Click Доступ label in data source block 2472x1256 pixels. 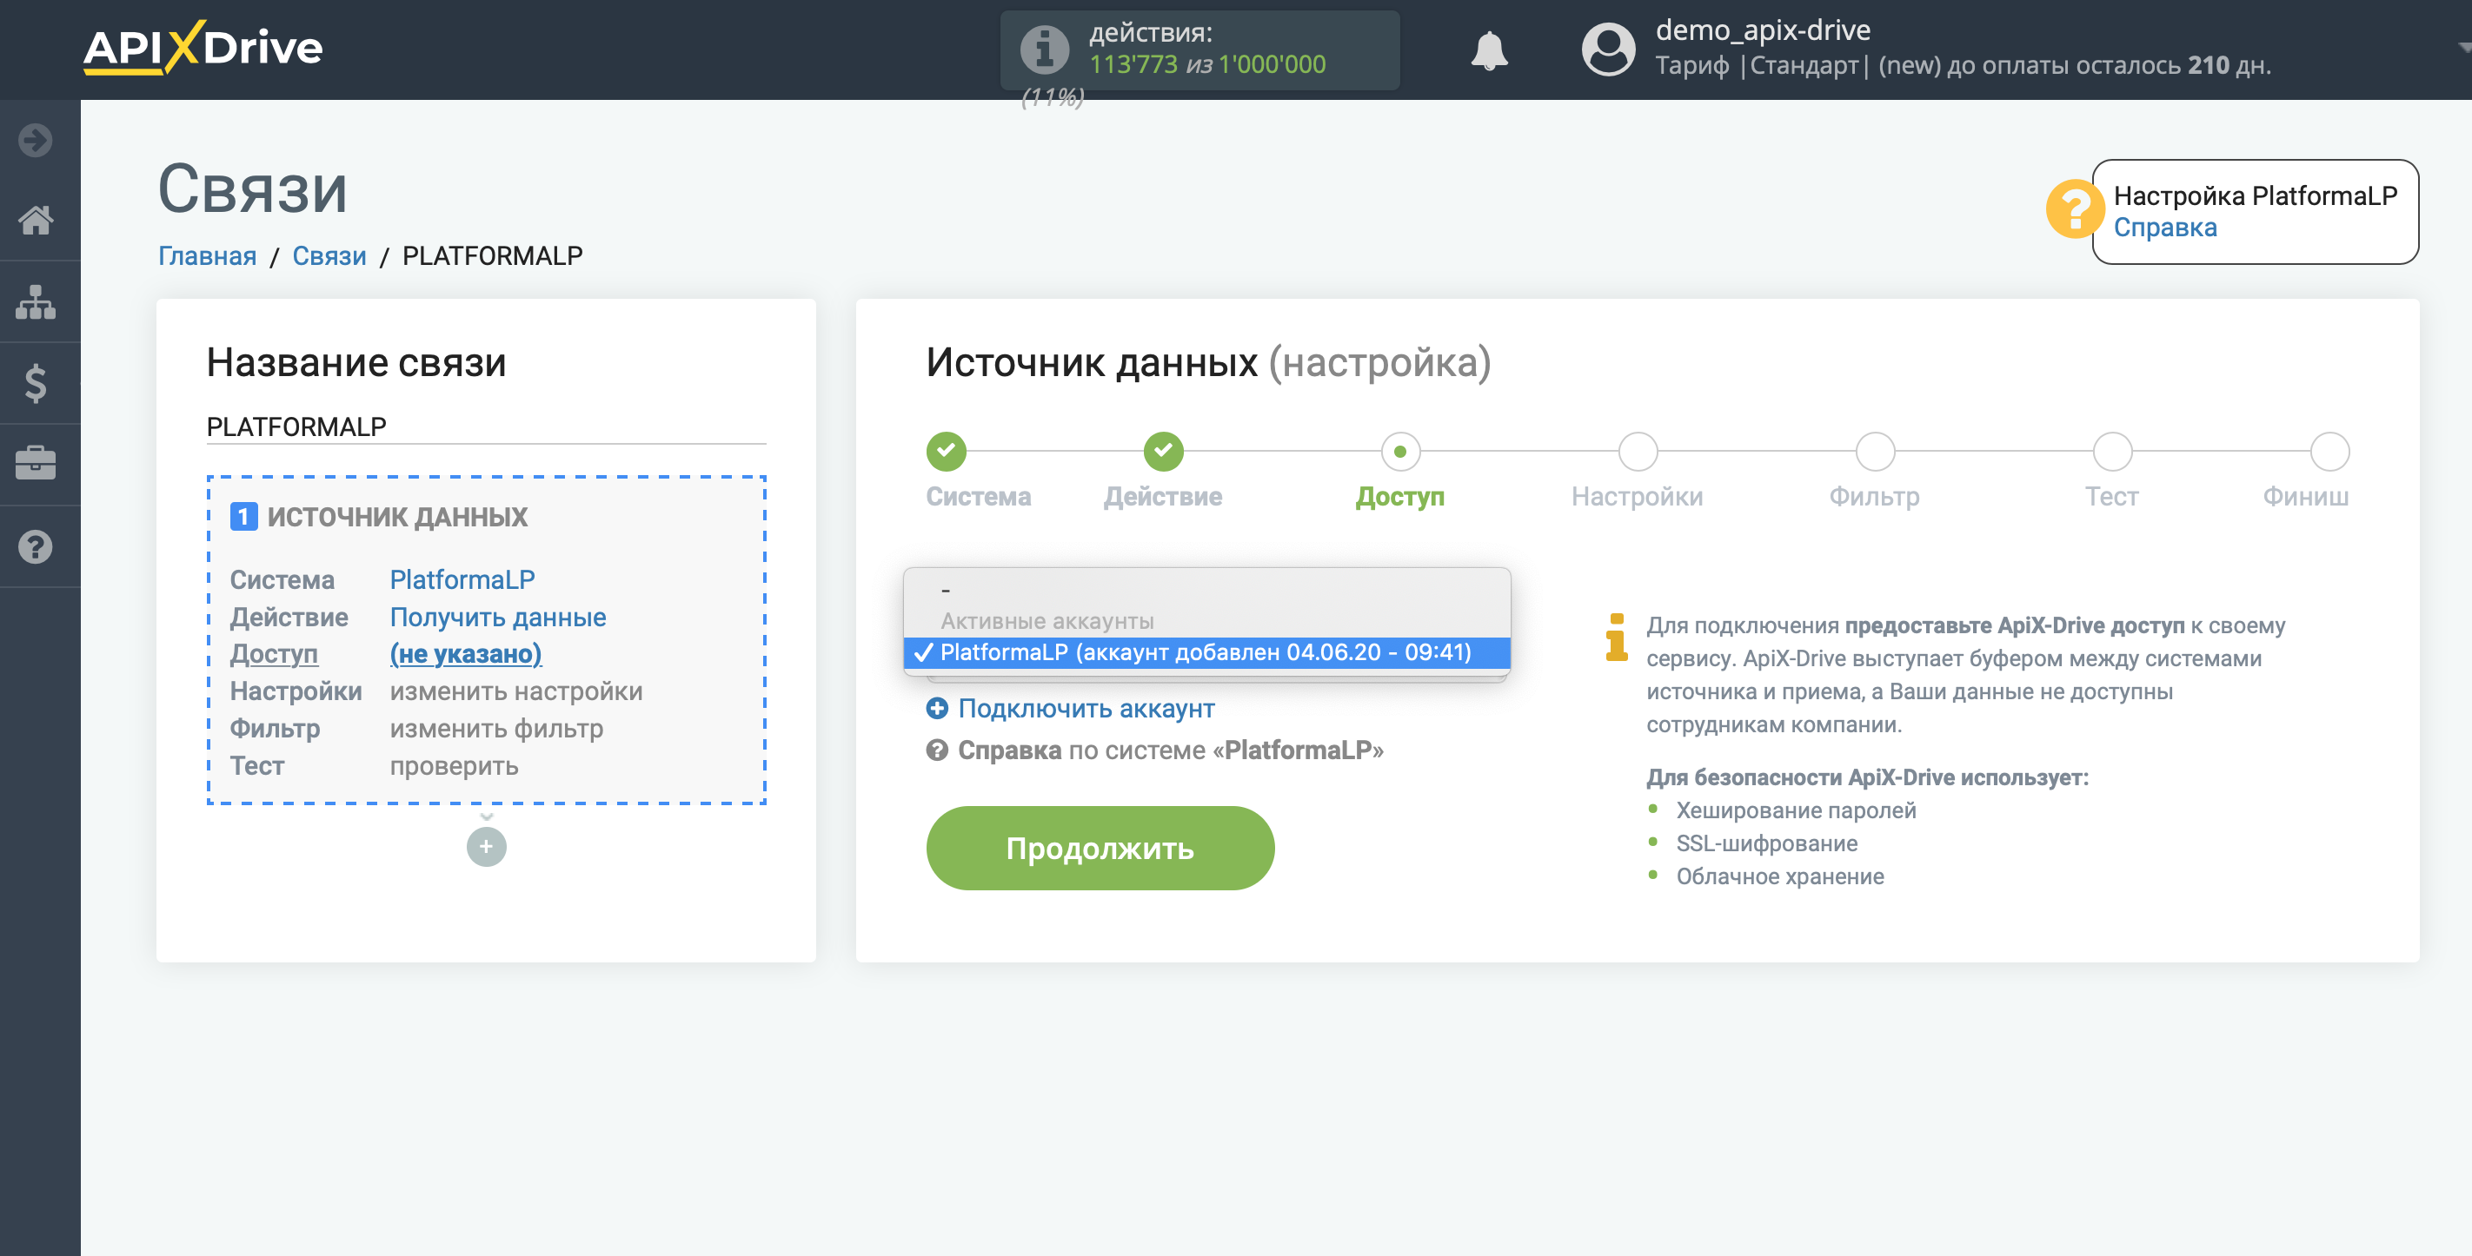(x=274, y=653)
